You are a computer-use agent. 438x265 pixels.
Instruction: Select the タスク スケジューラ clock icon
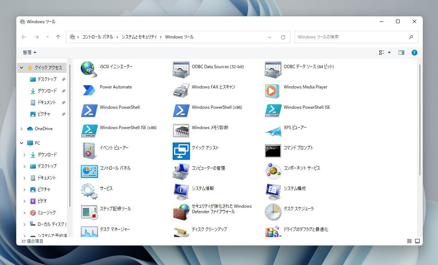(273, 212)
